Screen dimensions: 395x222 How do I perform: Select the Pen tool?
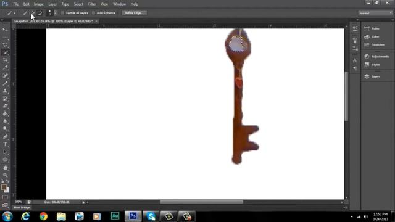point(5,137)
